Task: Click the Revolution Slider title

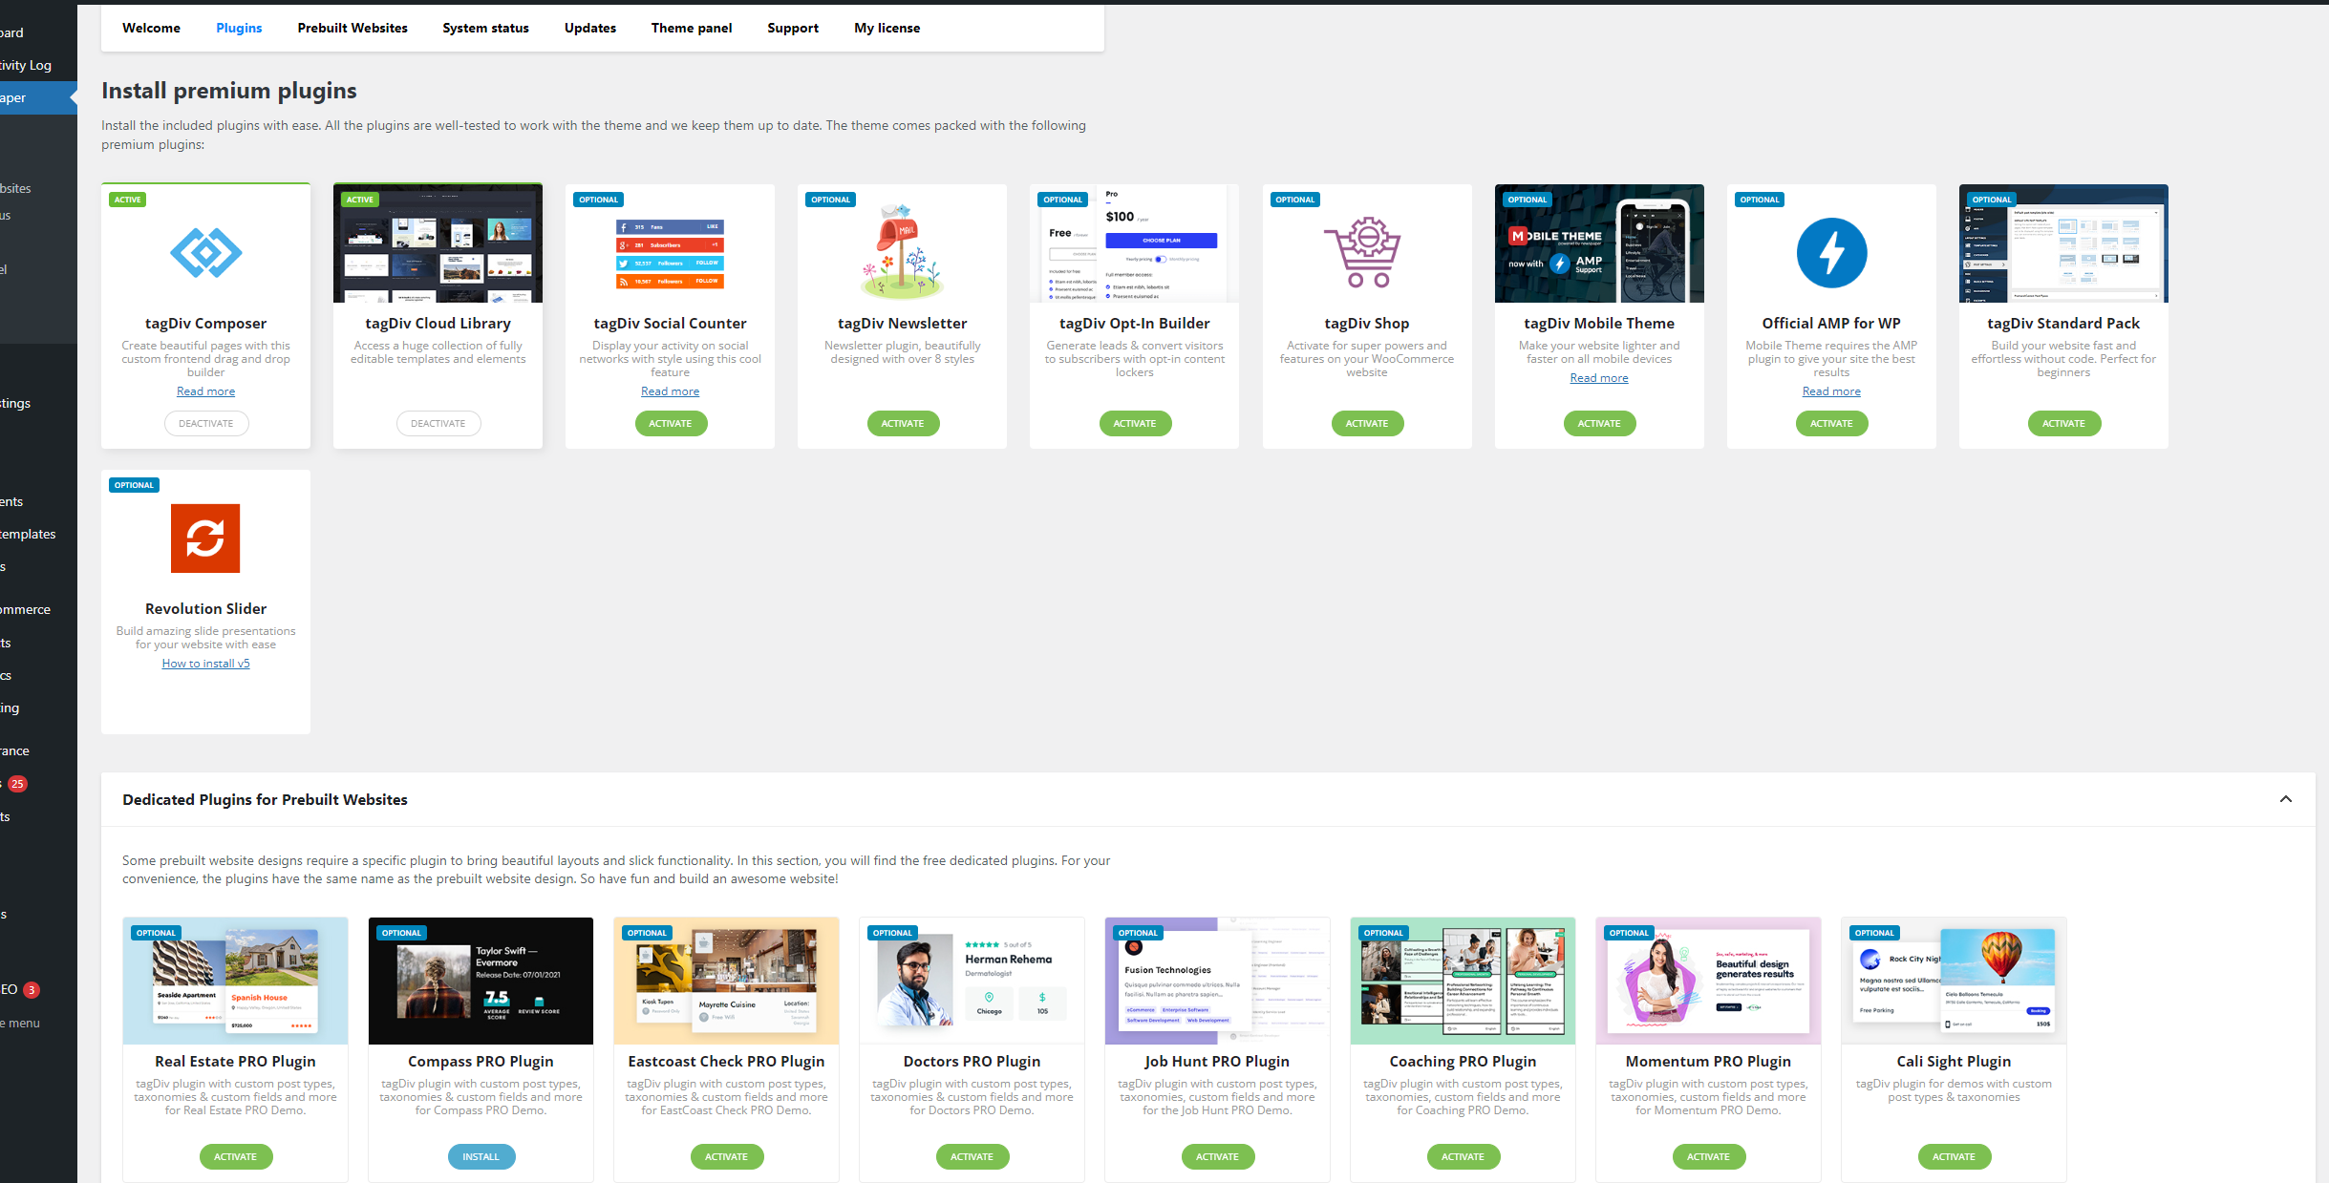Action: [x=205, y=609]
